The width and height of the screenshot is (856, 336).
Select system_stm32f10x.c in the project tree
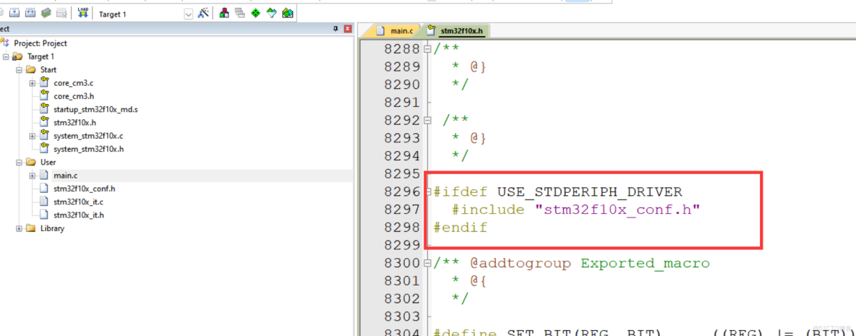88,136
